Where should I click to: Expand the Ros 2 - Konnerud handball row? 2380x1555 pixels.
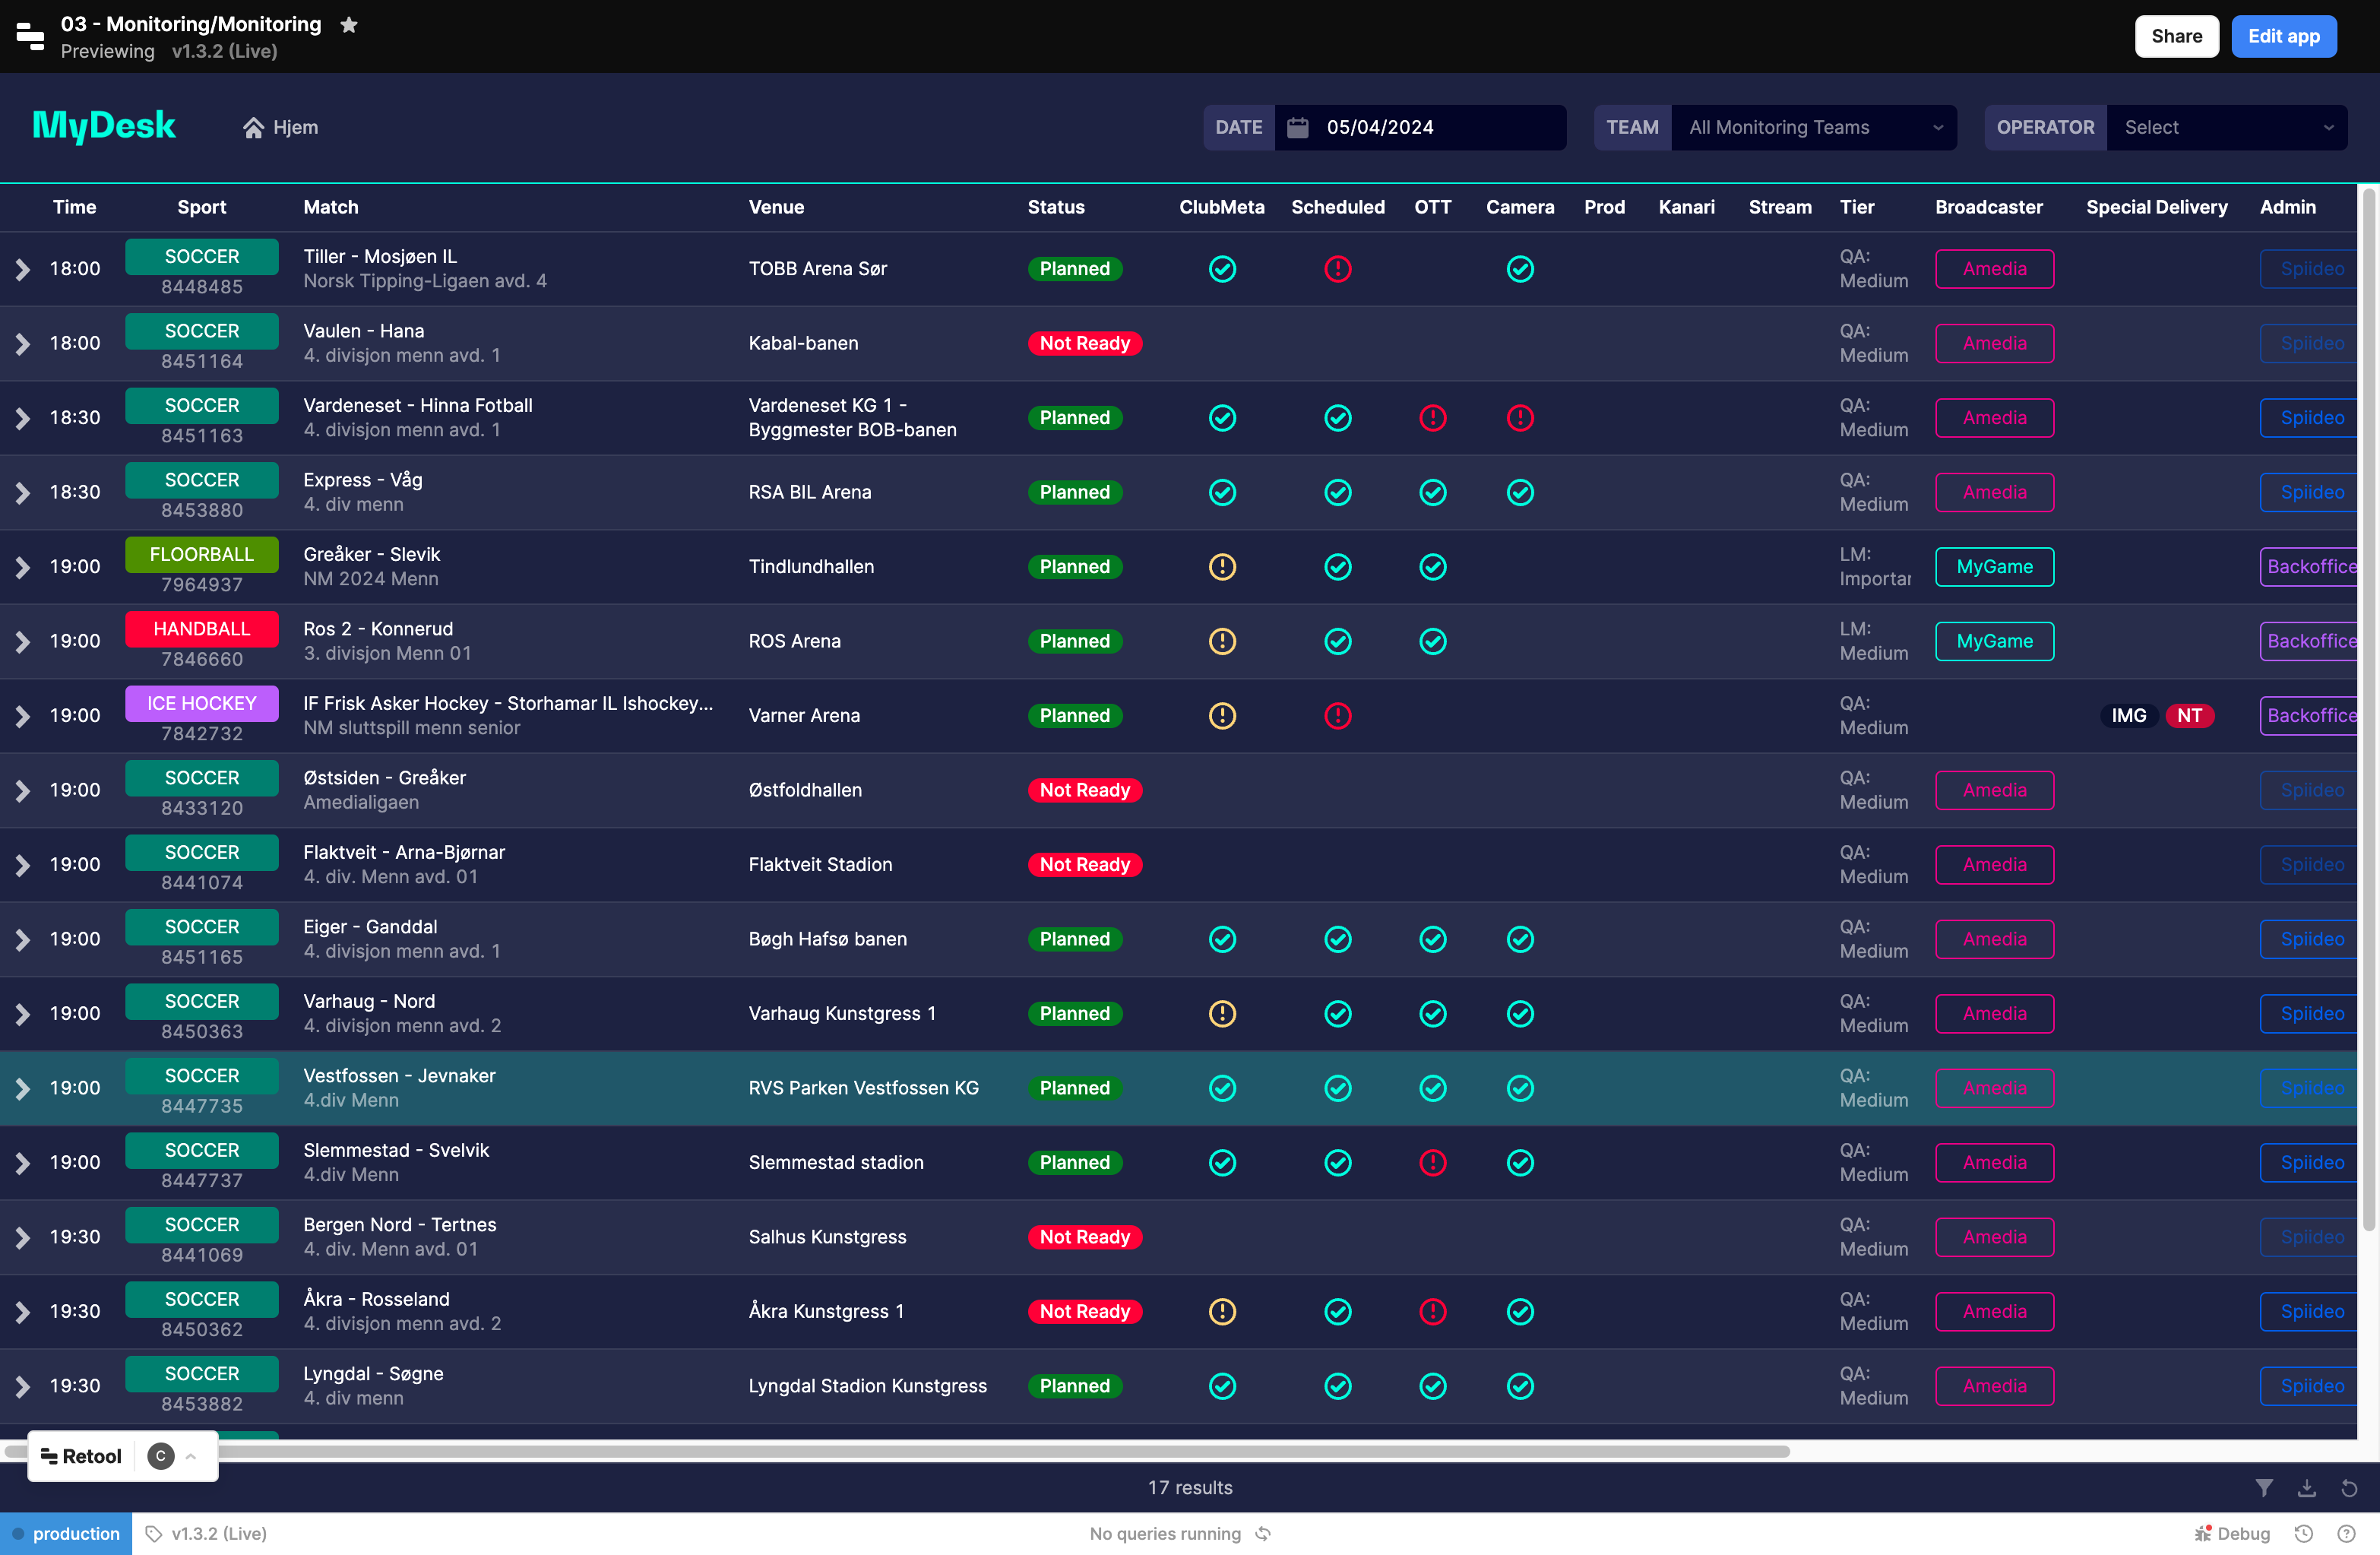pyautogui.click(x=22, y=642)
